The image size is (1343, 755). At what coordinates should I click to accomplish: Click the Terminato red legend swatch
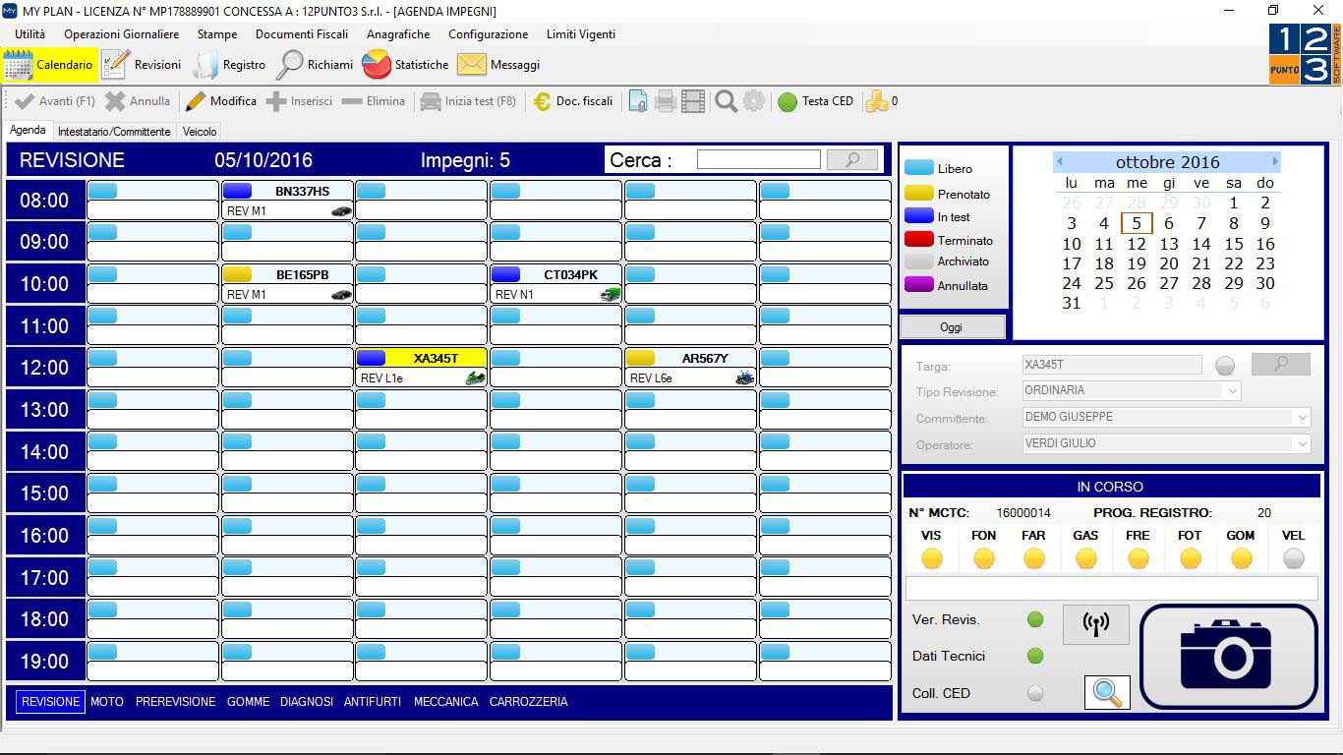pyautogui.click(x=919, y=240)
